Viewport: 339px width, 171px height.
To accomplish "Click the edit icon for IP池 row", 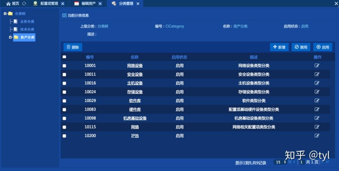I will [x=317, y=136].
